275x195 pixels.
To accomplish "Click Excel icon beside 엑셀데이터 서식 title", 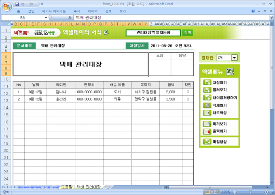I will click(x=106, y=32).
